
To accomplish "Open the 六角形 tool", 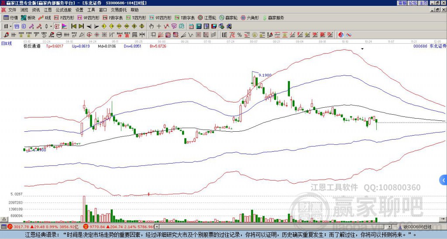I will pyautogui.click(x=250, y=17).
